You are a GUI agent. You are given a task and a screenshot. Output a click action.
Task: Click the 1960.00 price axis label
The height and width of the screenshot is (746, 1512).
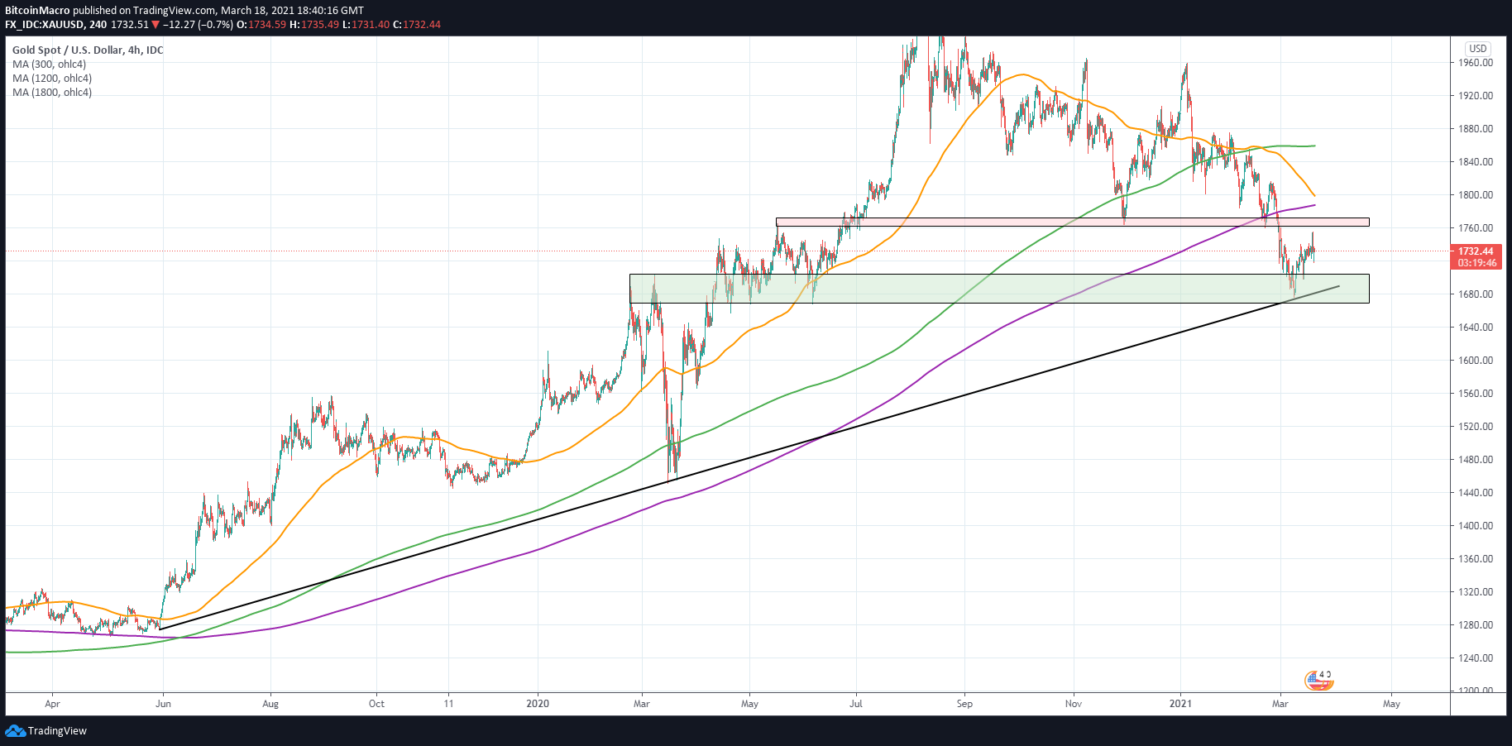click(x=1476, y=63)
